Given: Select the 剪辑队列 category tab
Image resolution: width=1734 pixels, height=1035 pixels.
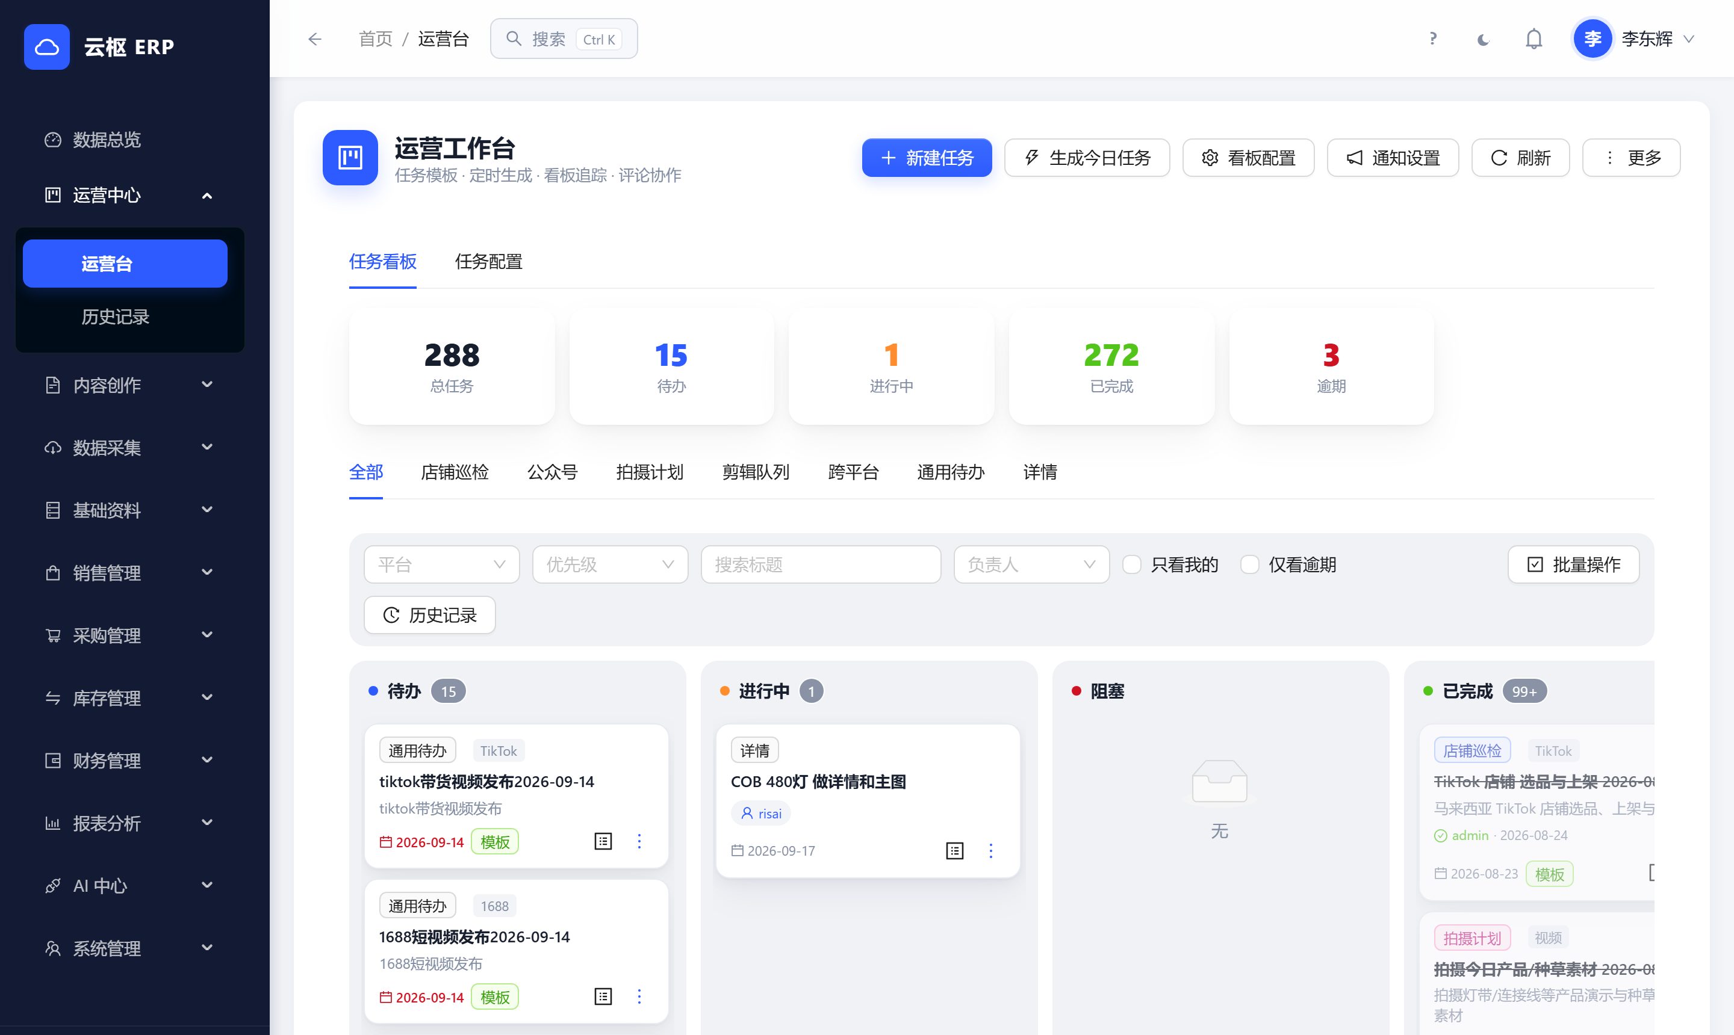Looking at the screenshot, I should [x=756, y=472].
